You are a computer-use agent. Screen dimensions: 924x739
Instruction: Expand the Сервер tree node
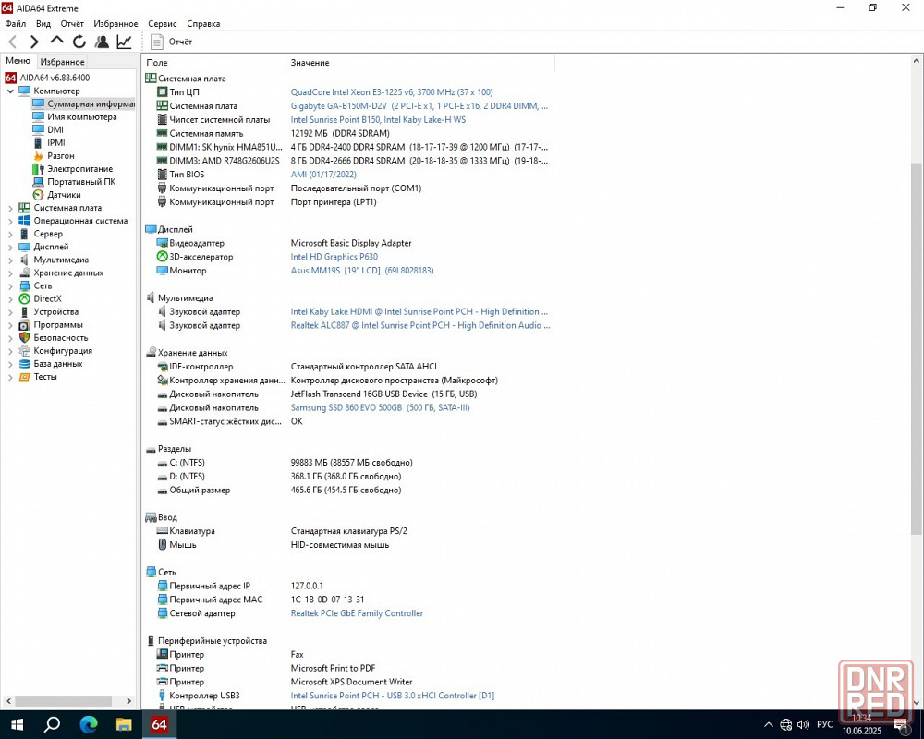point(10,234)
